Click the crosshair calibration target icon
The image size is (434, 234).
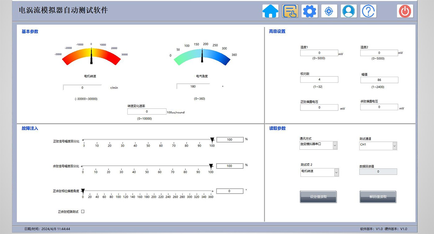point(329,11)
